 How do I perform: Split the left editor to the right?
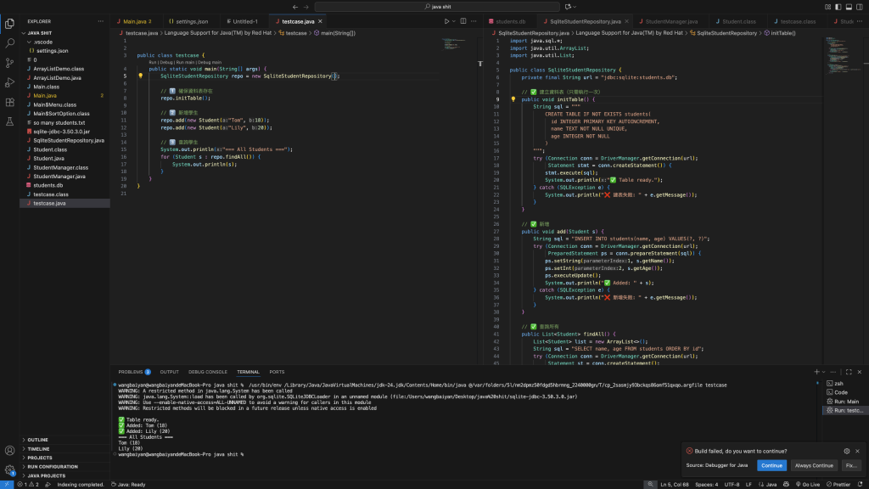pos(463,21)
